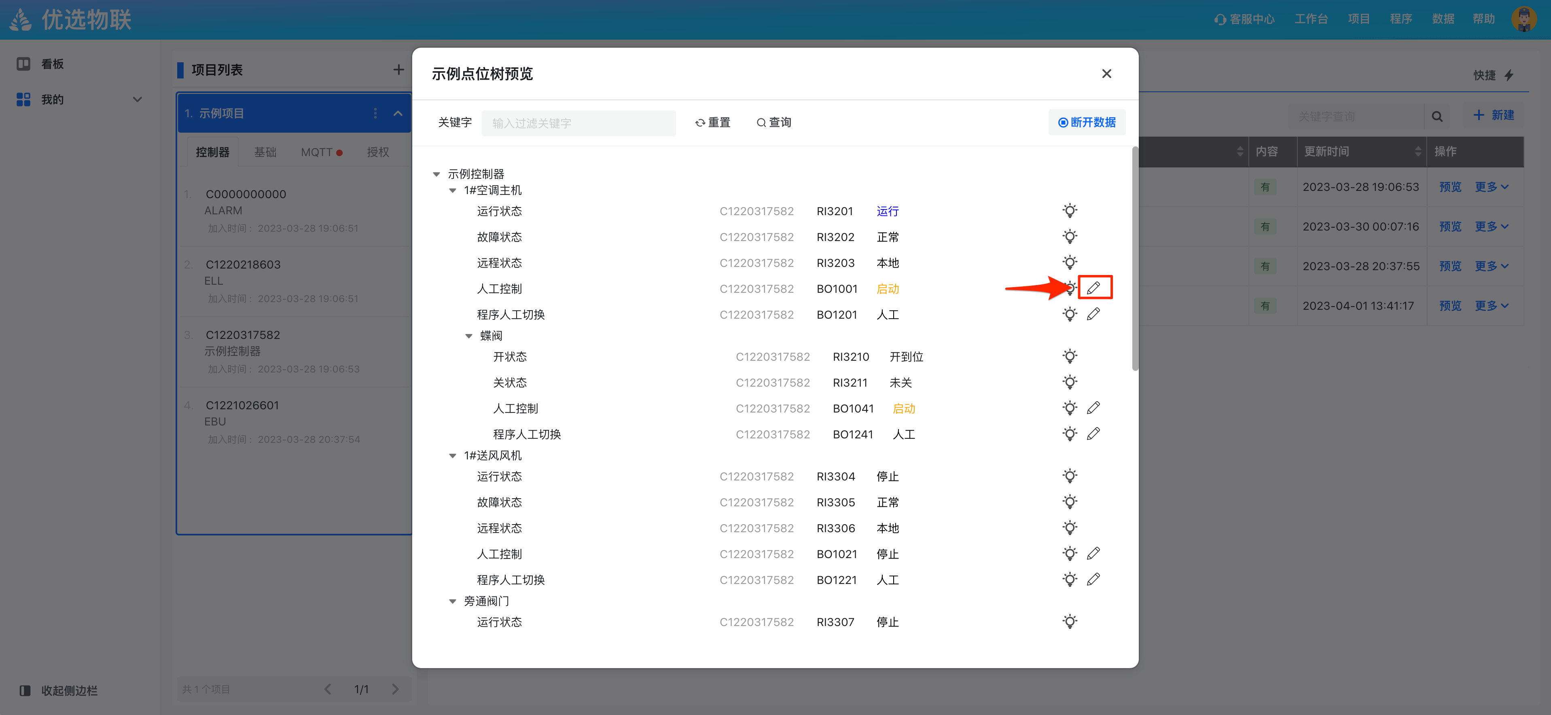This screenshot has height=715, width=1551.
Task: Click lightbulb icon for RI3202 故障状态
Action: tap(1069, 237)
